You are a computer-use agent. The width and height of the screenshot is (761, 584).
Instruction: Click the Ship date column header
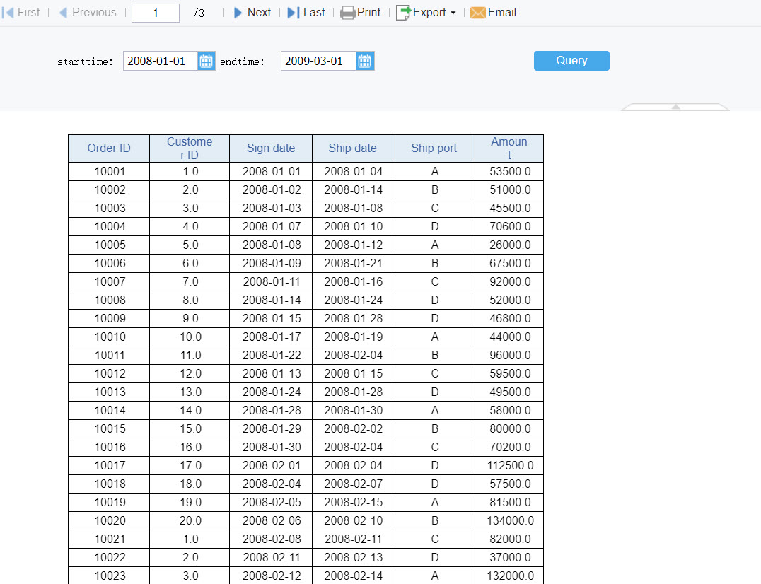click(353, 148)
